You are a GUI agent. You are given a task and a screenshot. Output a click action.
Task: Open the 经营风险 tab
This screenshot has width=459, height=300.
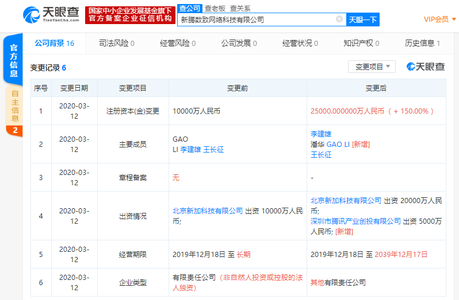(178, 43)
